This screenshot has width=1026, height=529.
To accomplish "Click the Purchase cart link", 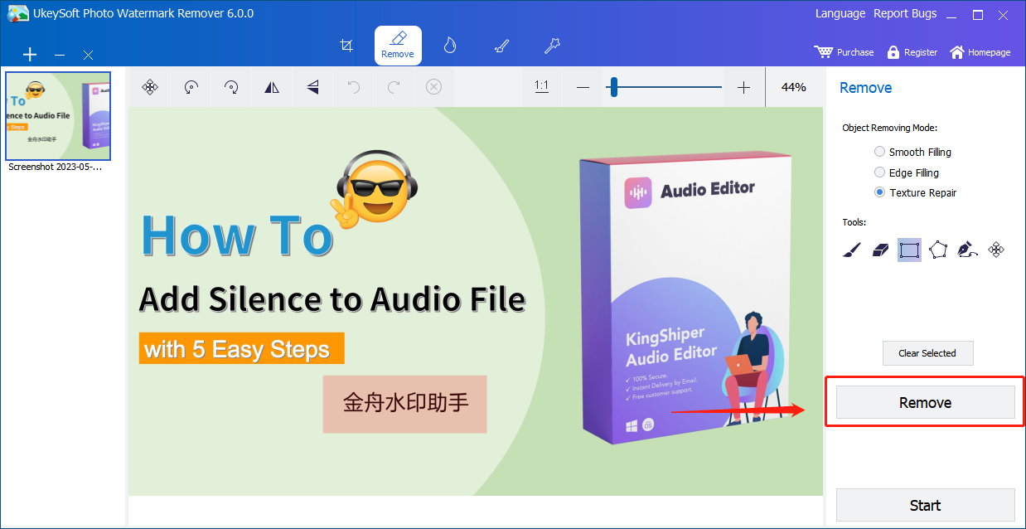I will pyautogui.click(x=844, y=52).
